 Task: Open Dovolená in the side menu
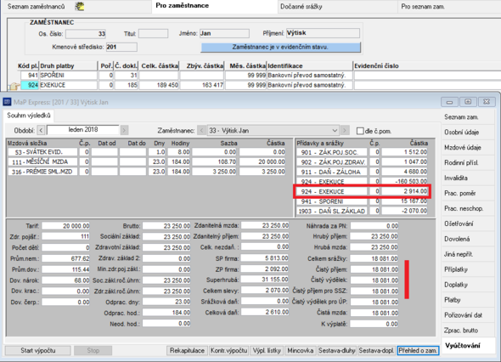pyautogui.click(x=457, y=239)
